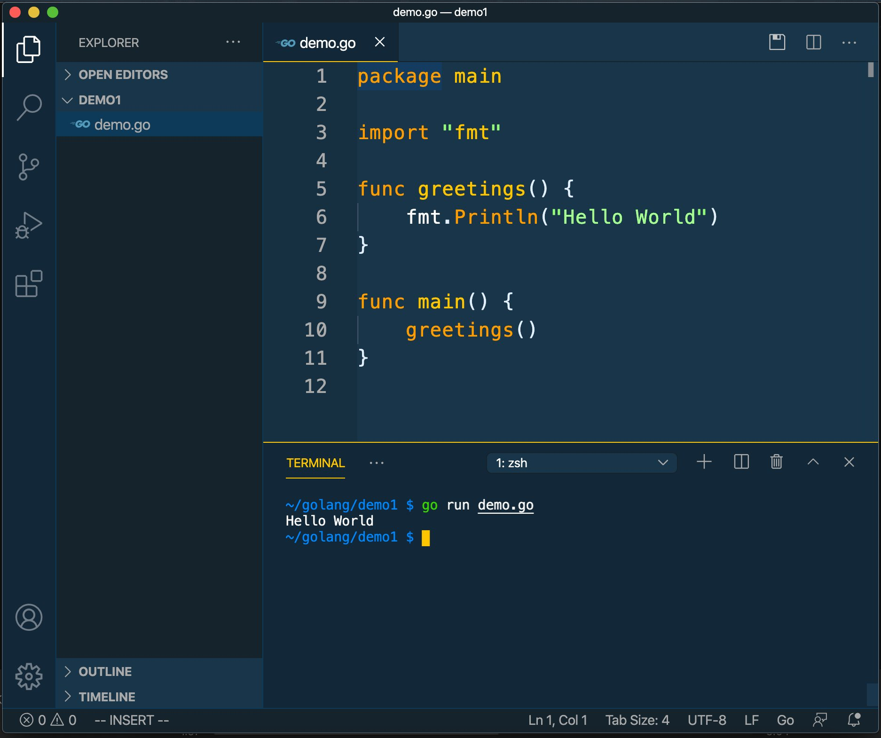881x738 pixels.
Task: Change the UTF-8 encoding setting
Action: click(707, 720)
